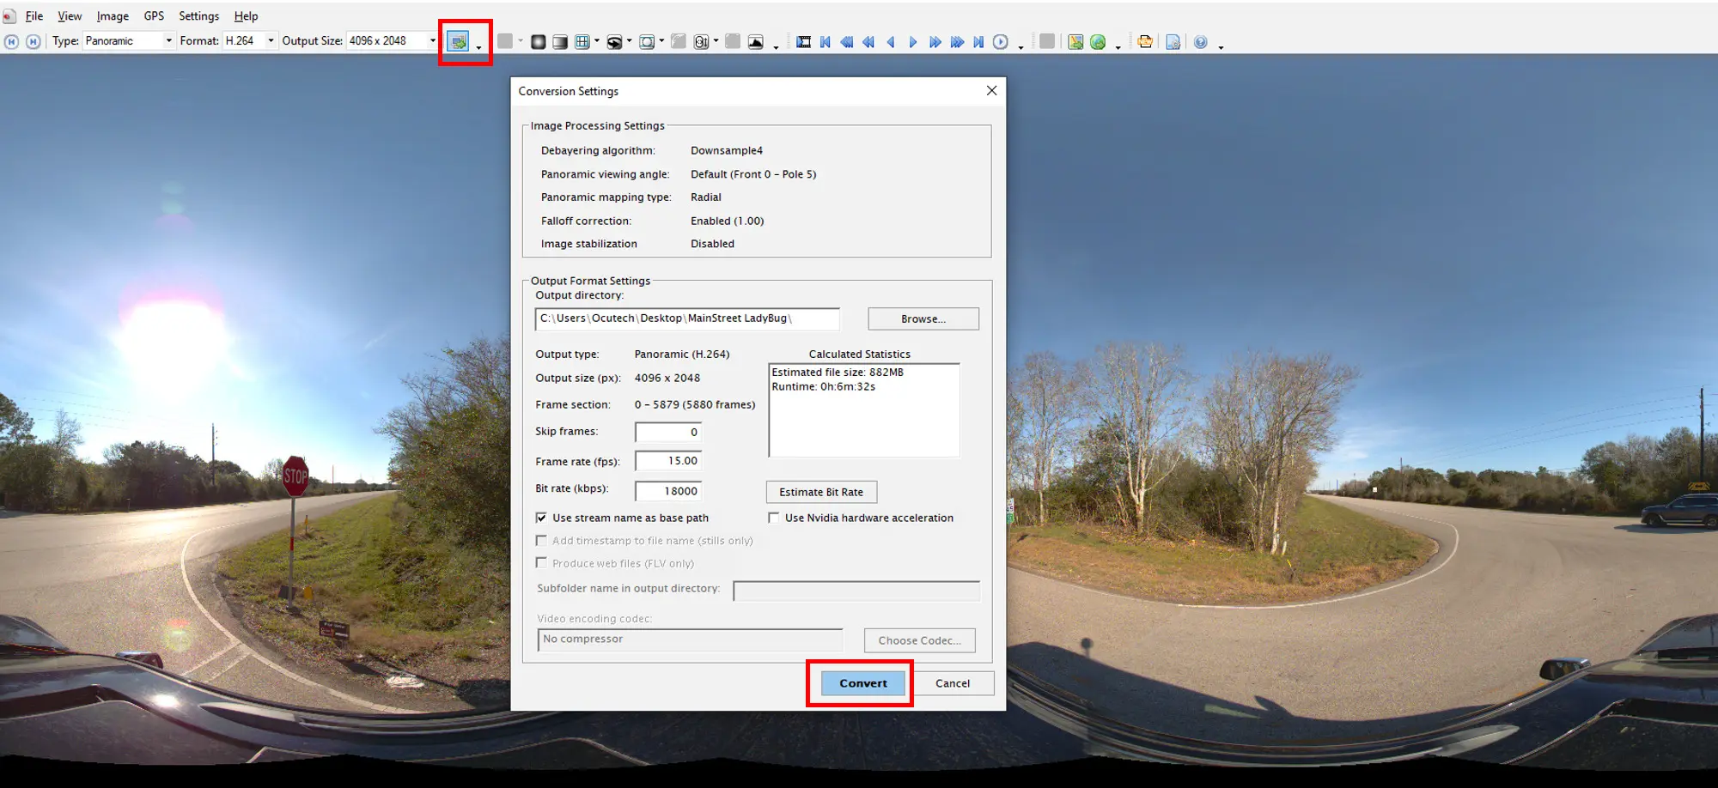This screenshot has width=1718, height=788.
Task: Click the blue grid toolbar icon
Action: tap(582, 41)
